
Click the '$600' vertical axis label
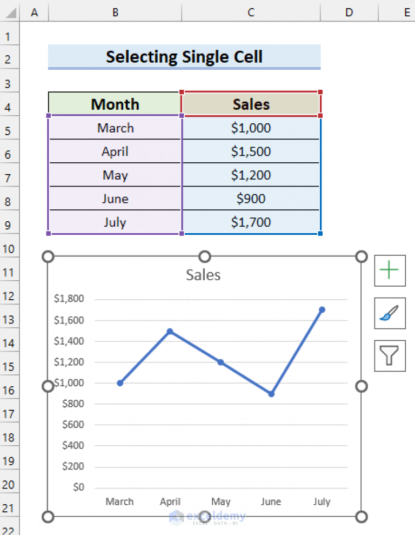[73, 425]
